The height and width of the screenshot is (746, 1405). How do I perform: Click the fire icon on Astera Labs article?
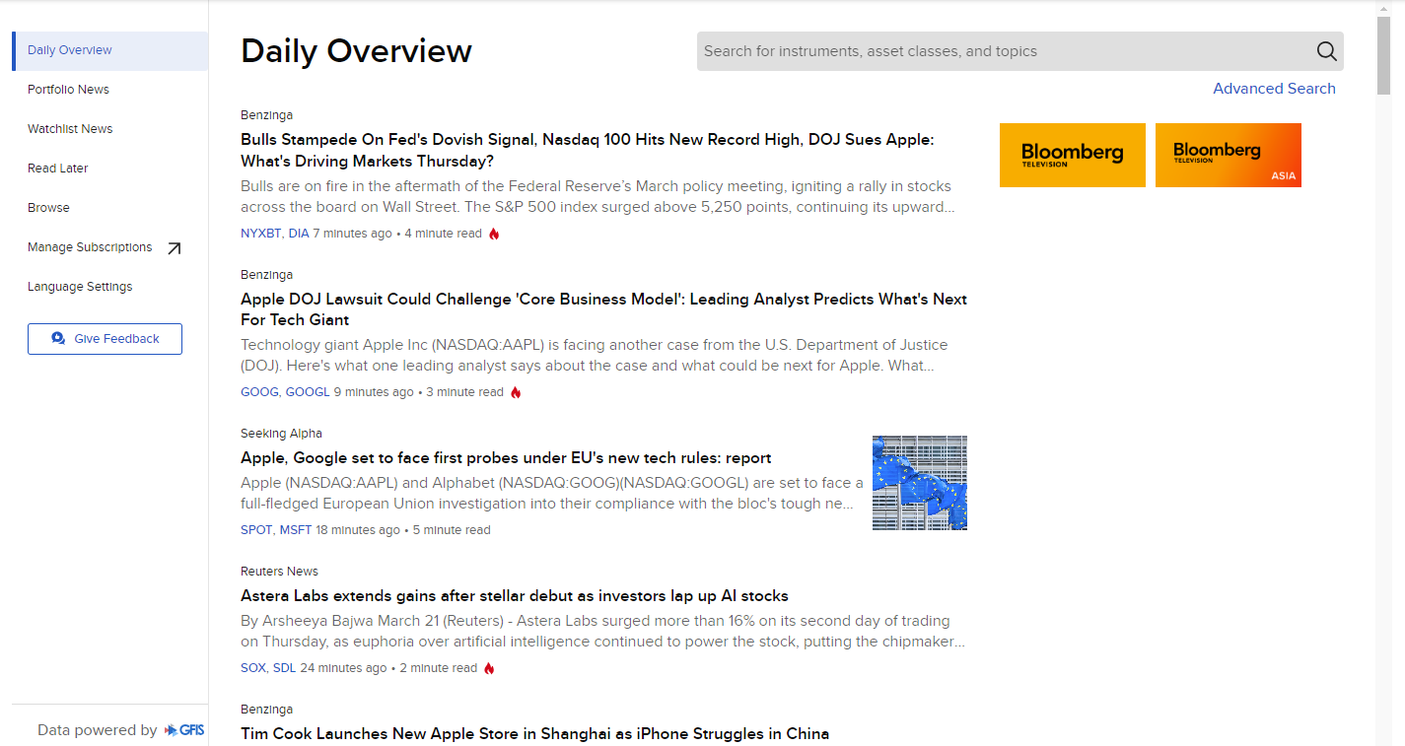click(x=489, y=667)
